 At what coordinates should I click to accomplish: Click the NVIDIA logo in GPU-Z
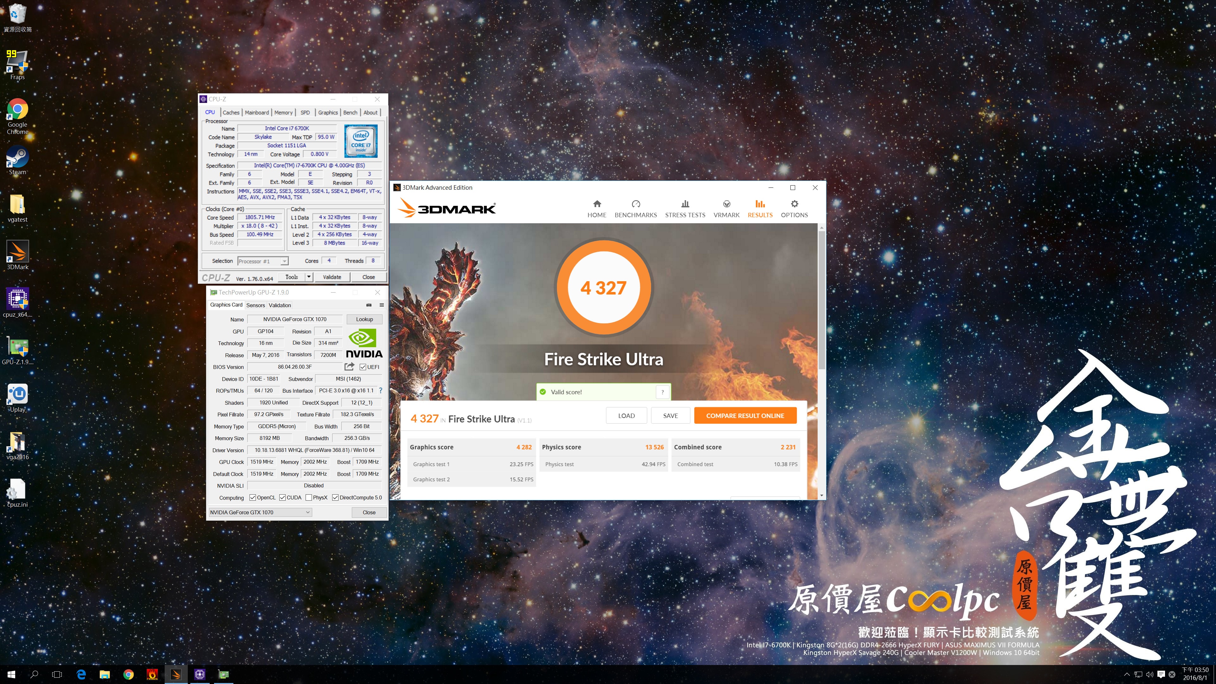(x=364, y=344)
